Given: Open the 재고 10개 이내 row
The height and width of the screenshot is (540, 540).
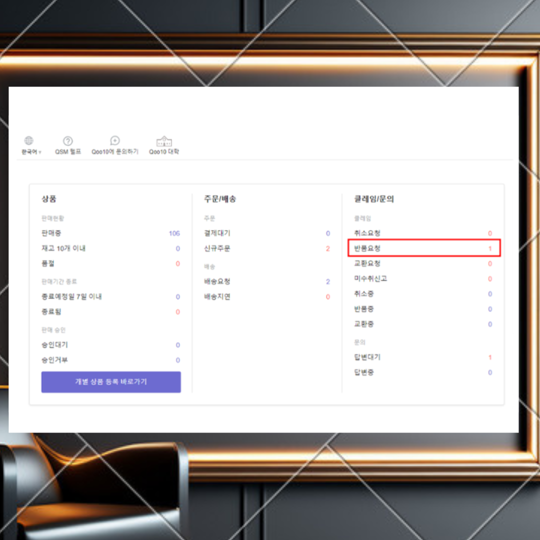Looking at the screenshot, I should coord(111,248).
